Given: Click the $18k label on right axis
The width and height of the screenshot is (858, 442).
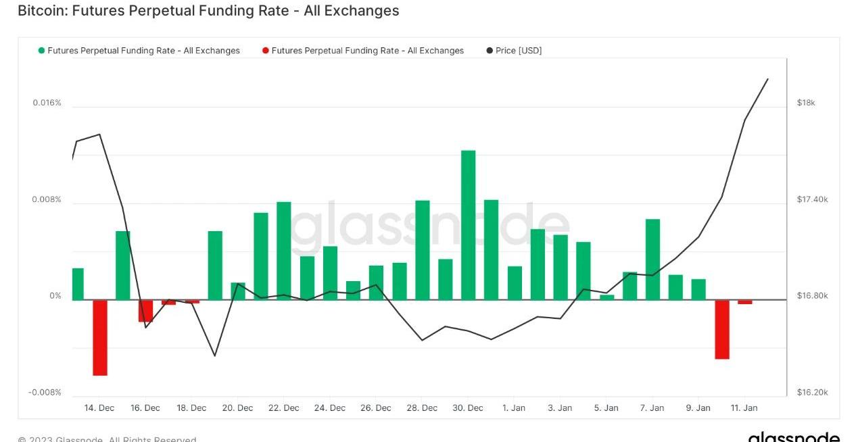Looking at the screenshot, I should (806, 103).
